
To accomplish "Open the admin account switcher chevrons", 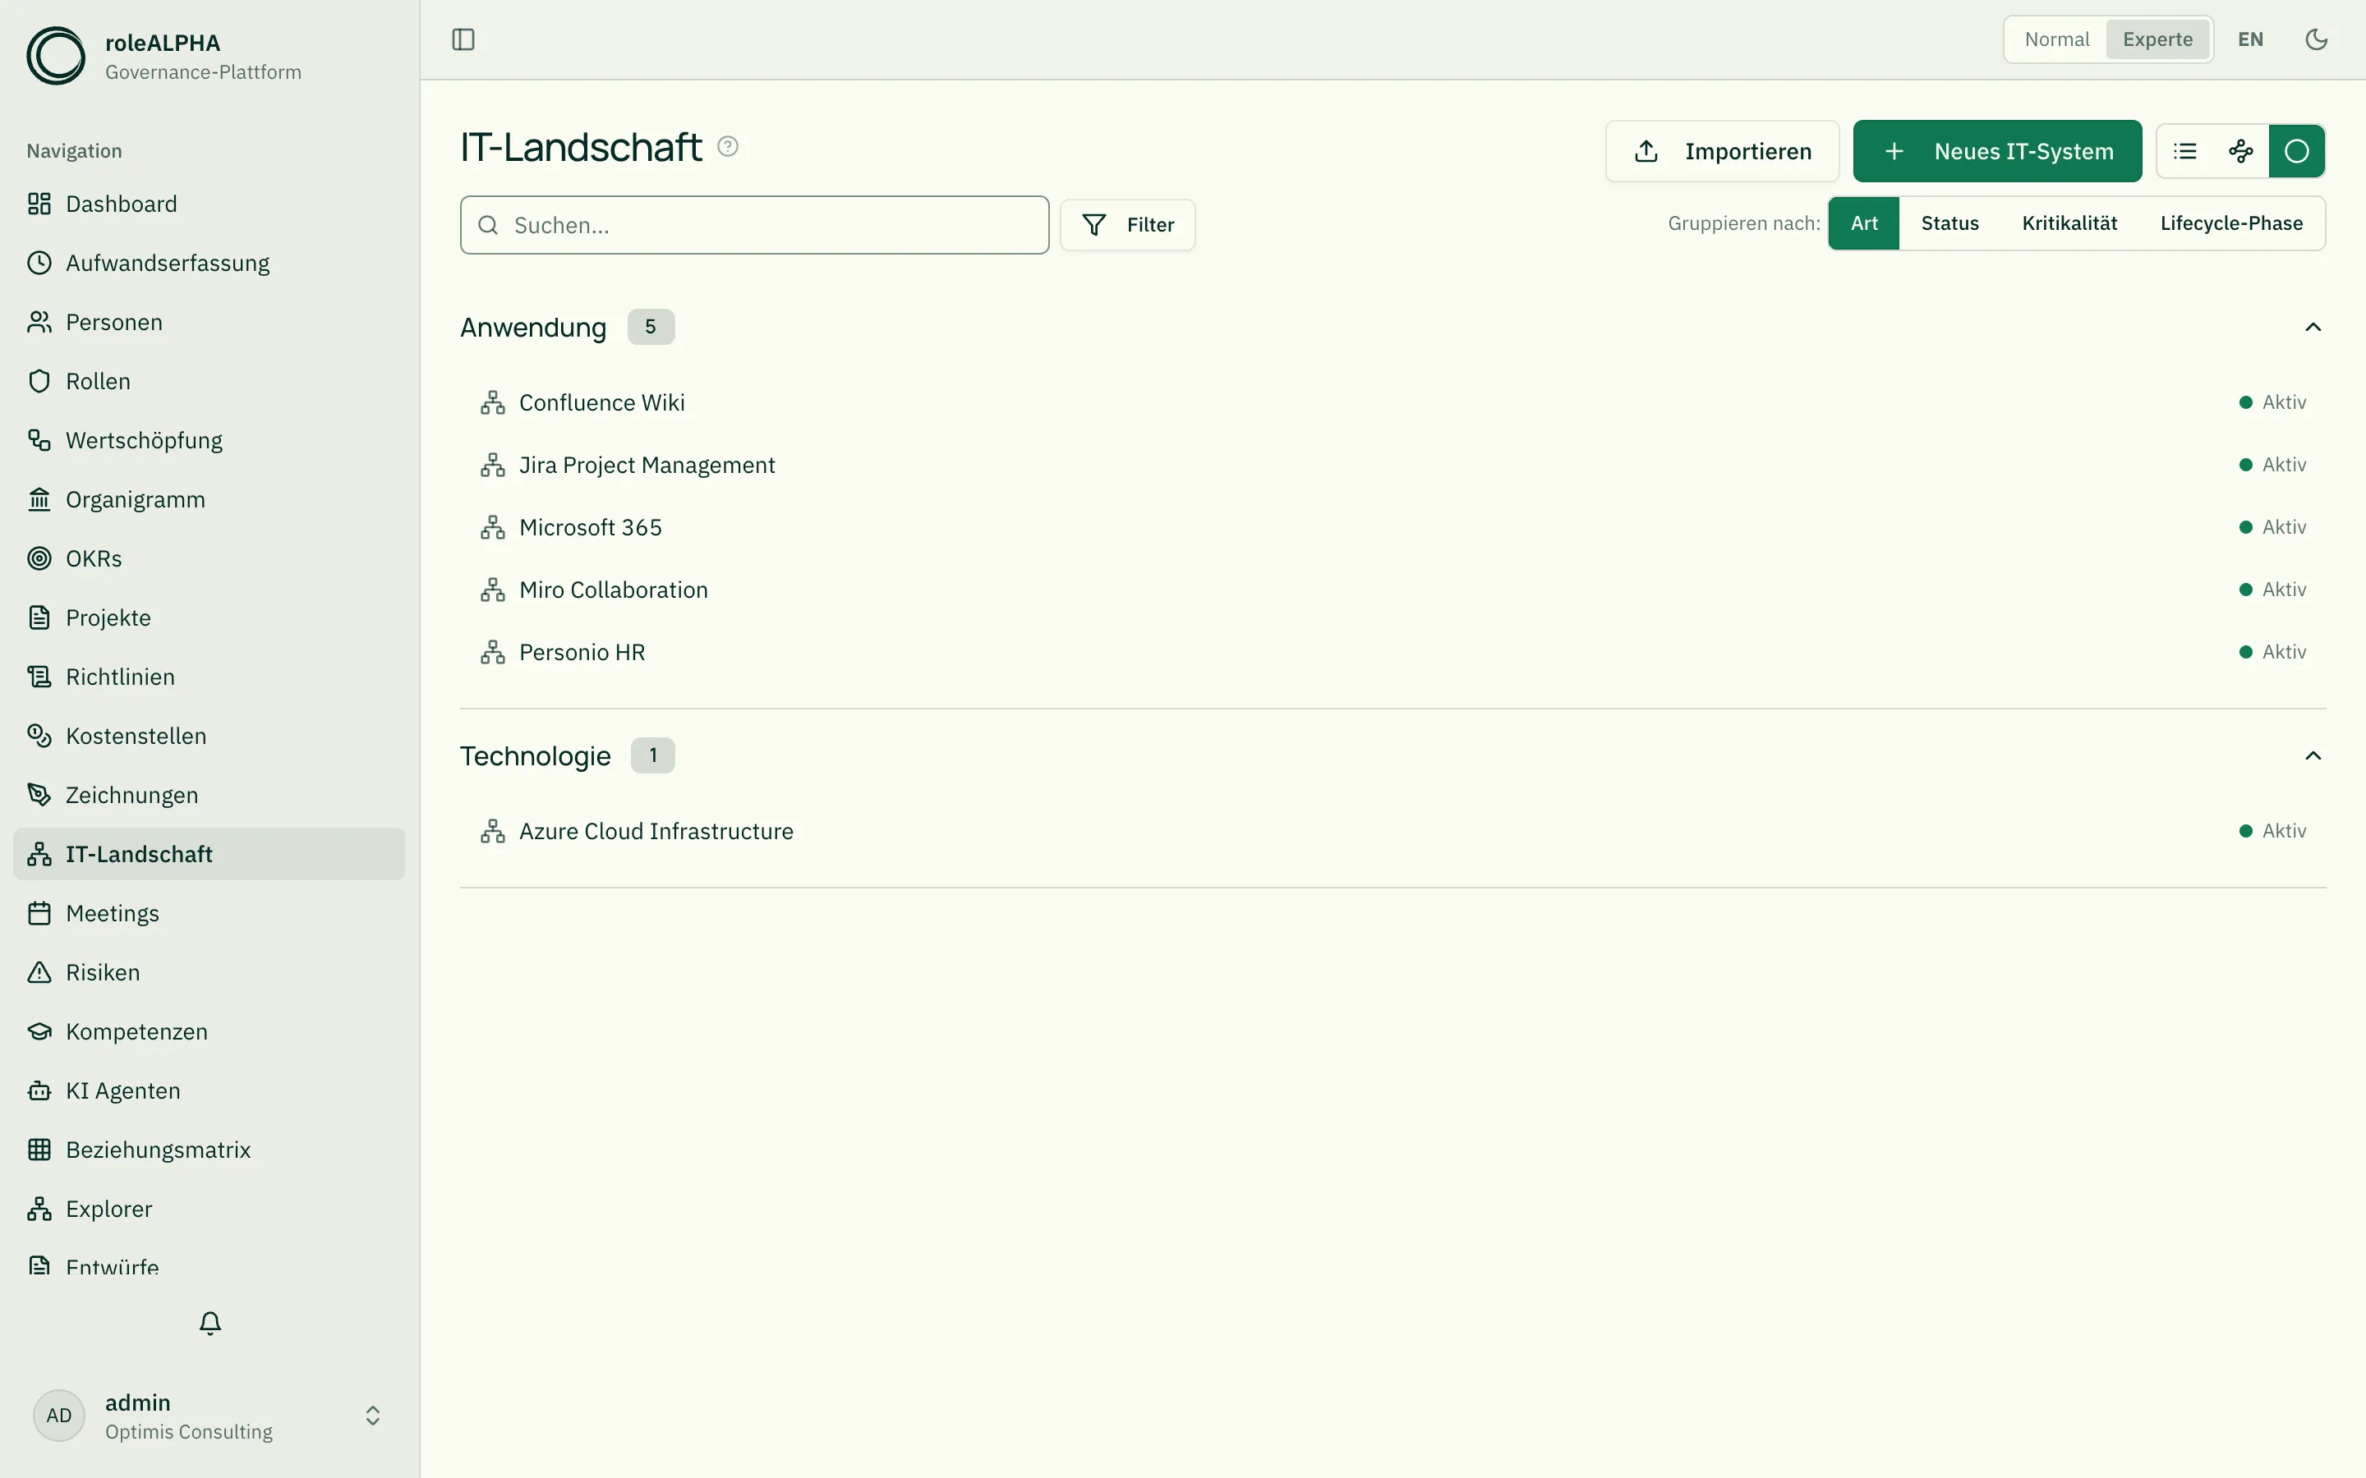I will (372, 1416).
